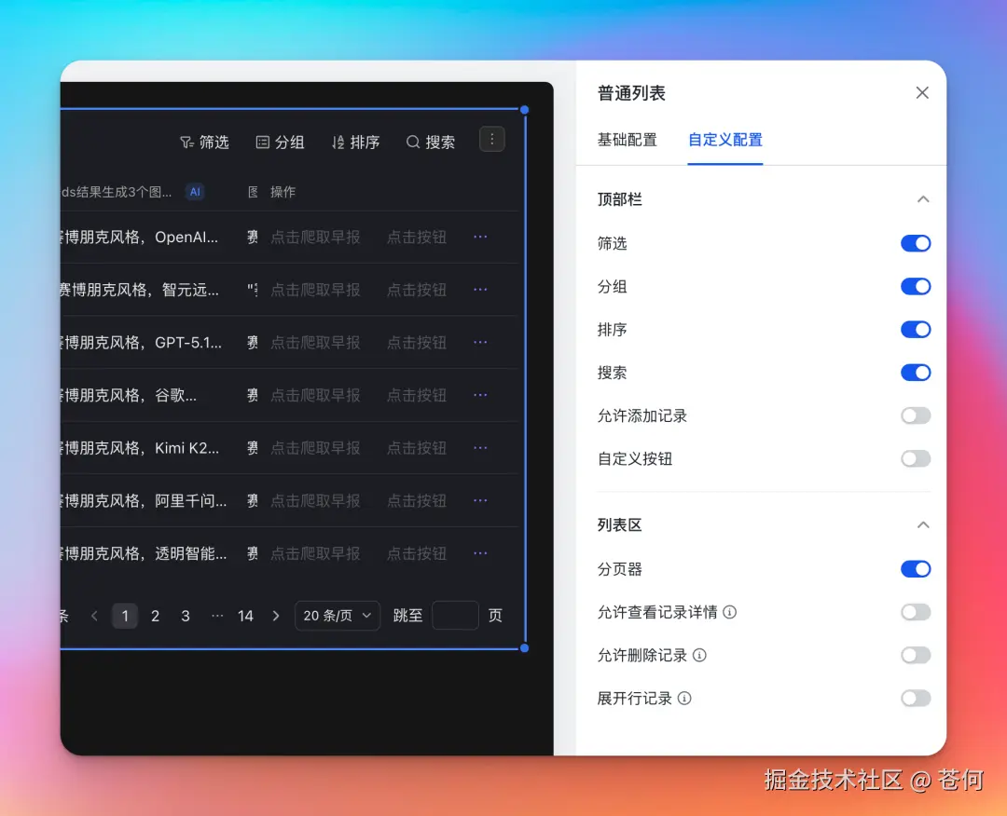Screen dimensions: 1007x816
Task: Enable 允许添加记录 toggle
Action: click(x=916, y=416)
